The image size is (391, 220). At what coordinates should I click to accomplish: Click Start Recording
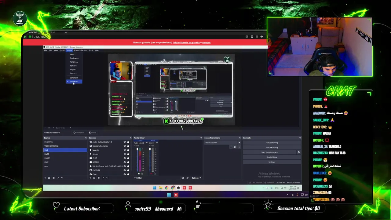coord(272,148)
